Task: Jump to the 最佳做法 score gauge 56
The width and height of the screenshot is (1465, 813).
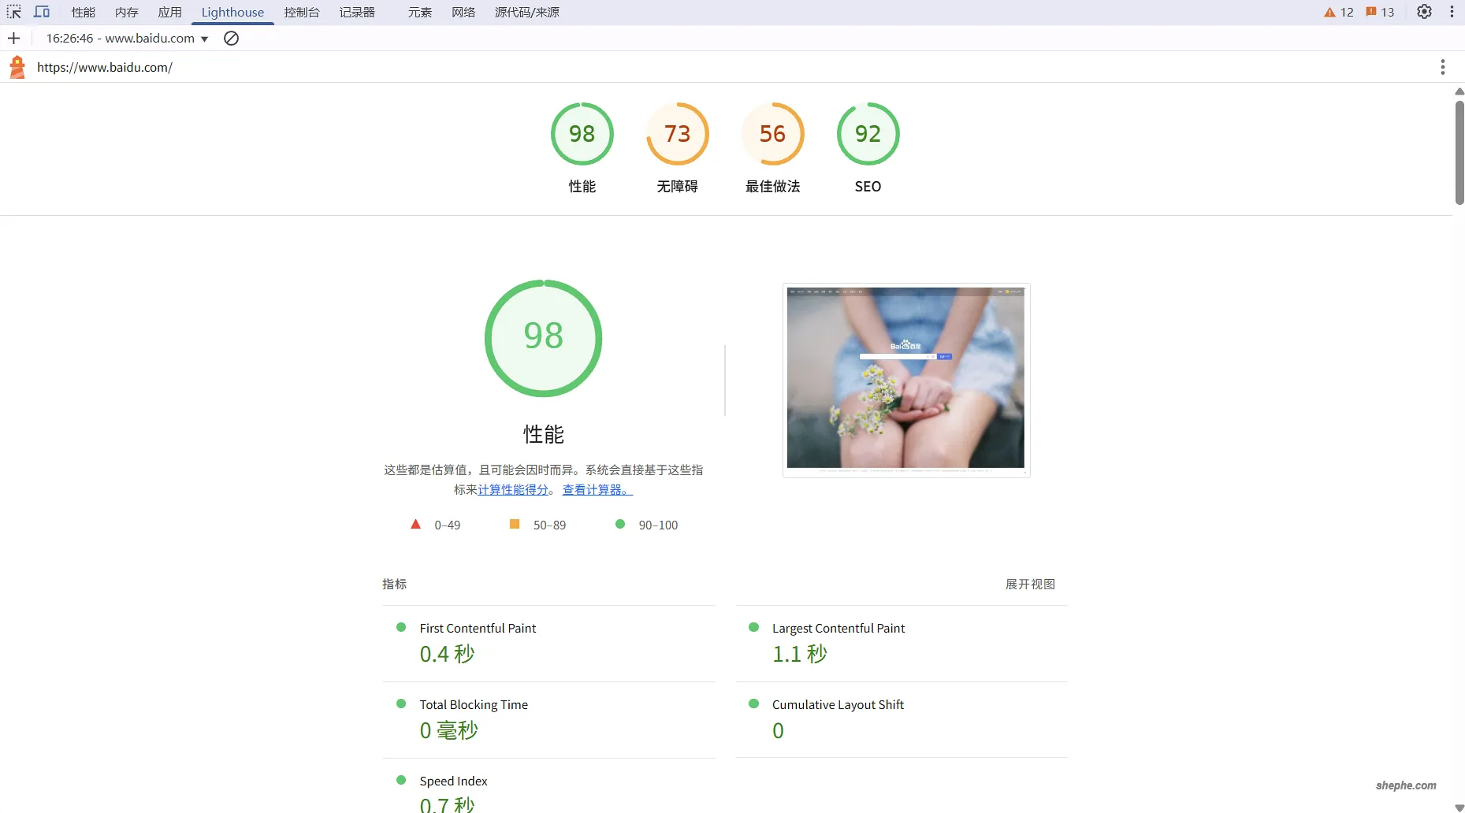Action: [772, 134]
